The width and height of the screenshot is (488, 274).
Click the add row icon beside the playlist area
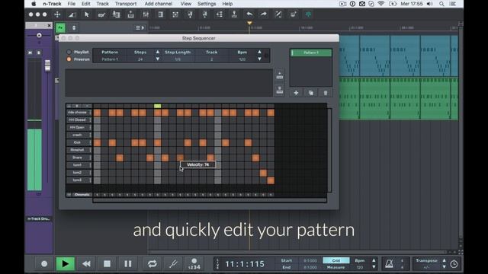point(280,75)
